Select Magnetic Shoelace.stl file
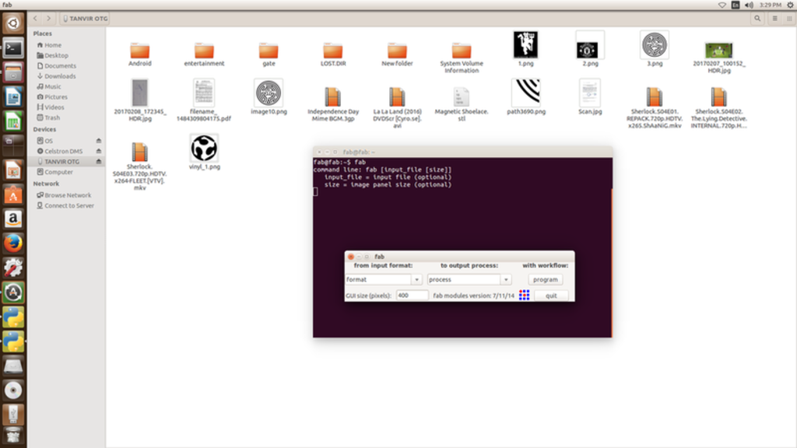 (462, 103)
